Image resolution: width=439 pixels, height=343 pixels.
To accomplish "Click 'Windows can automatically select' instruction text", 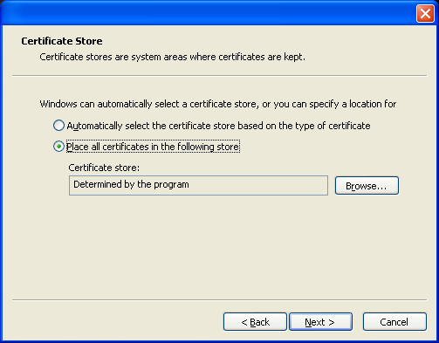I will 218,104.
